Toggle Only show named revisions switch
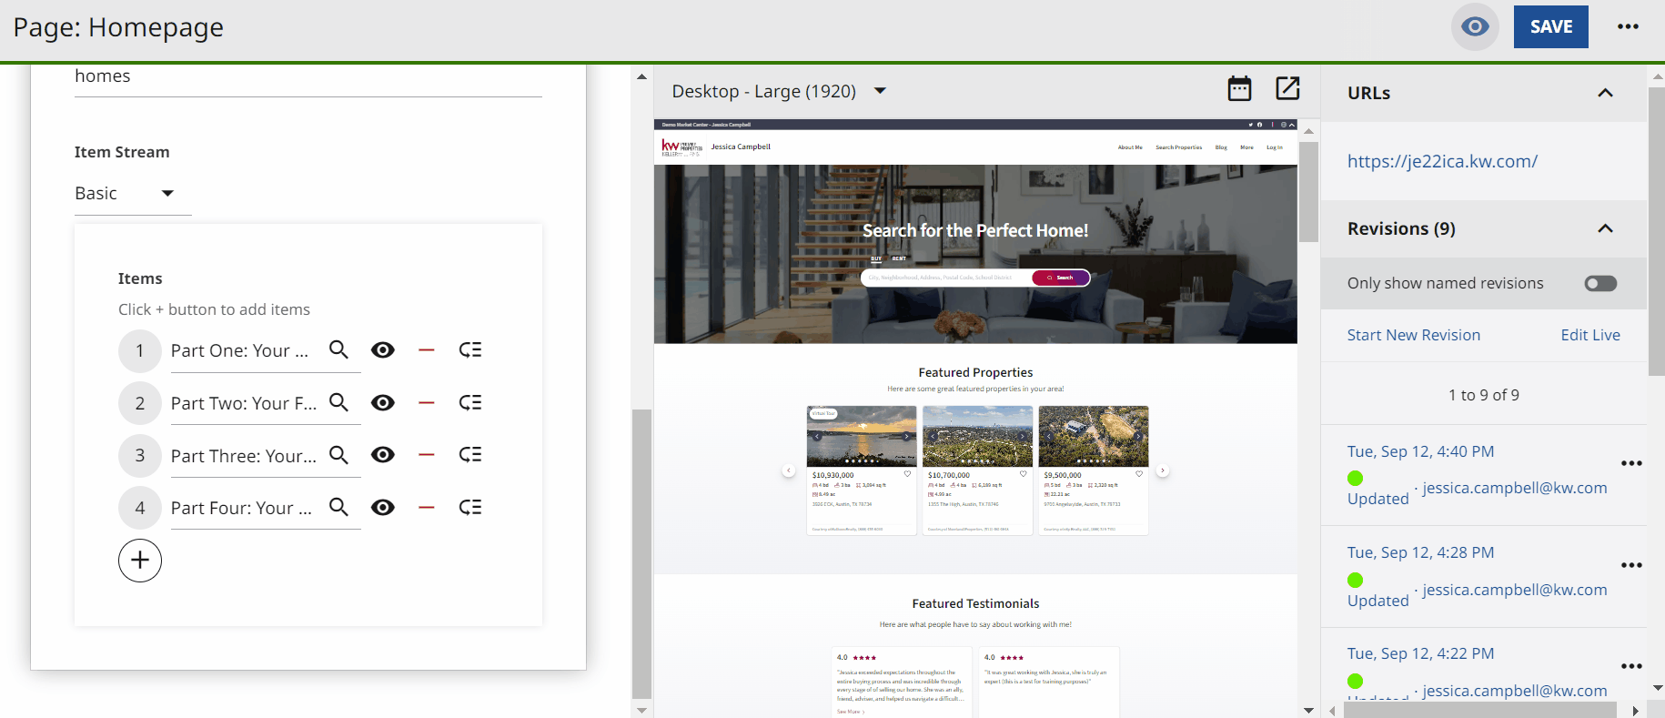The width and height of the screenshot is (1665, 718). pyautogui.click(x=1600, y=284)
